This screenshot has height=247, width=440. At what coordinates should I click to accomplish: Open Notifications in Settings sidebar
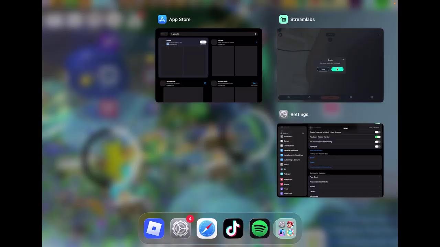pyautogui.click(x=292, y=179)
